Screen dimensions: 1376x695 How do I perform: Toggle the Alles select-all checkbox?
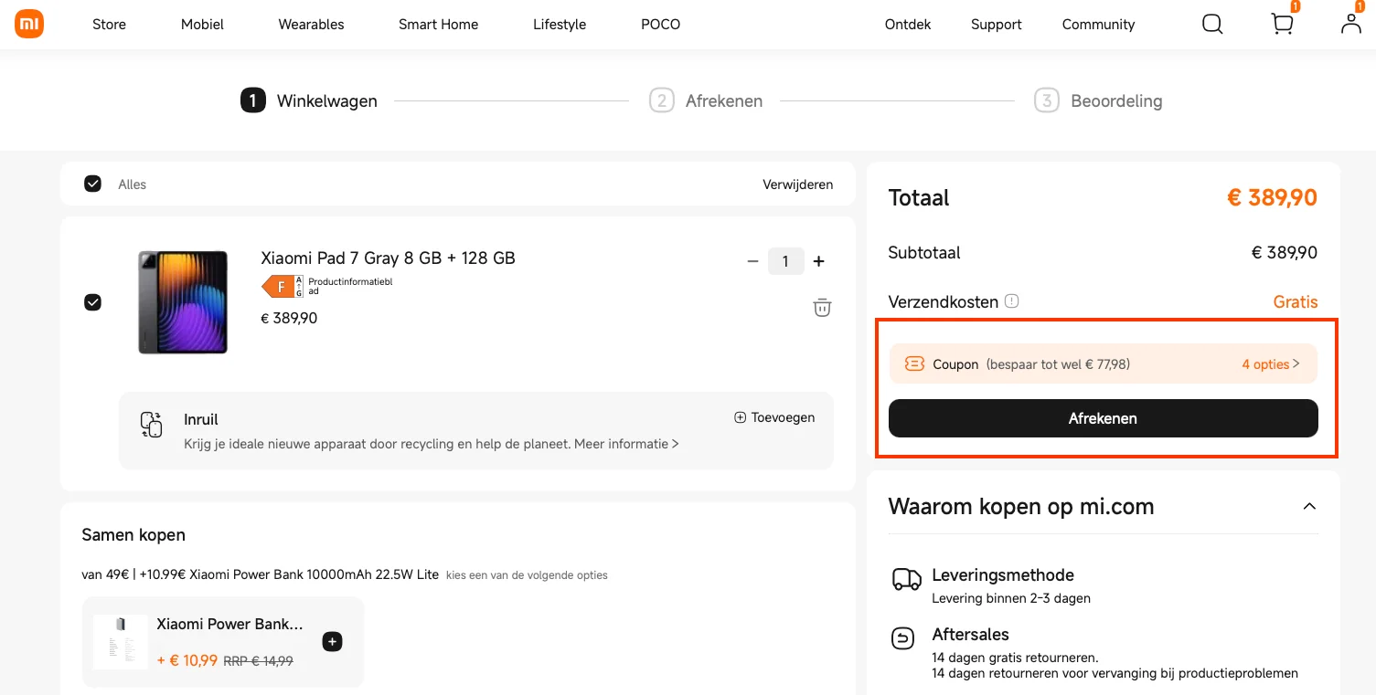coord(92,184)
